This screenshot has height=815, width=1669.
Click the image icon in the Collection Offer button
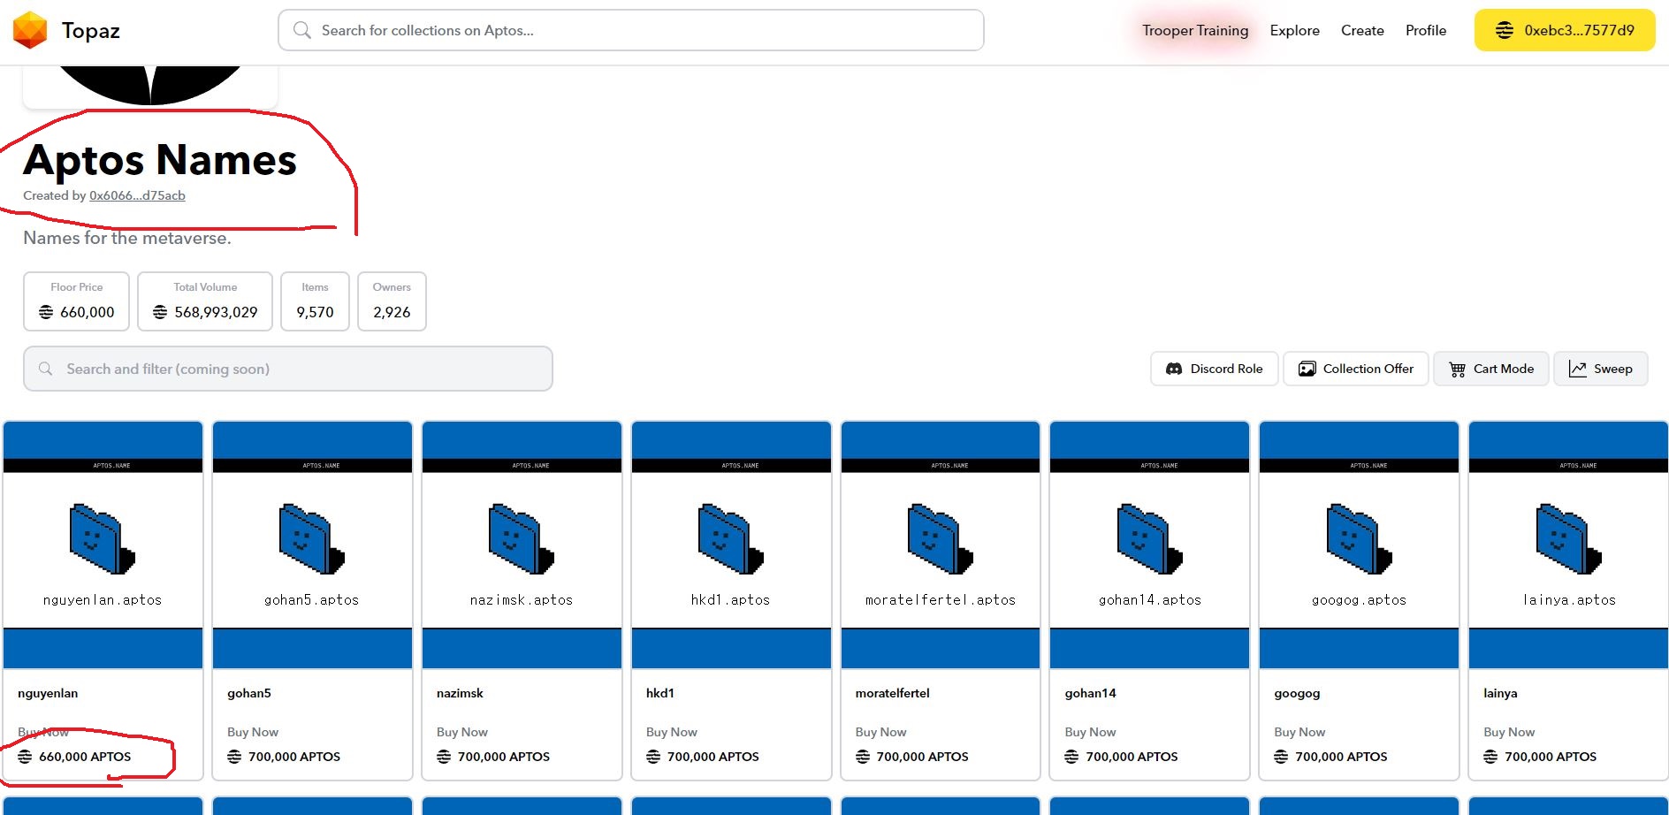[1307, 369]
